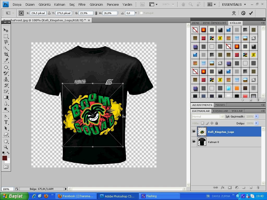Select the Magic Wand tool
The height and width of the screenshot is (200, 267).
pyautogui.click(x=6, y=48)
